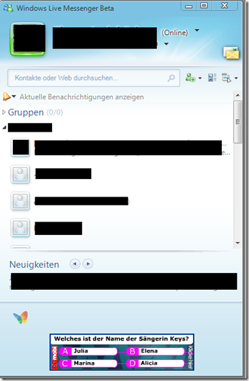Maximize the Messenger window
Screen dimensions: 249x381
[204, 5]
